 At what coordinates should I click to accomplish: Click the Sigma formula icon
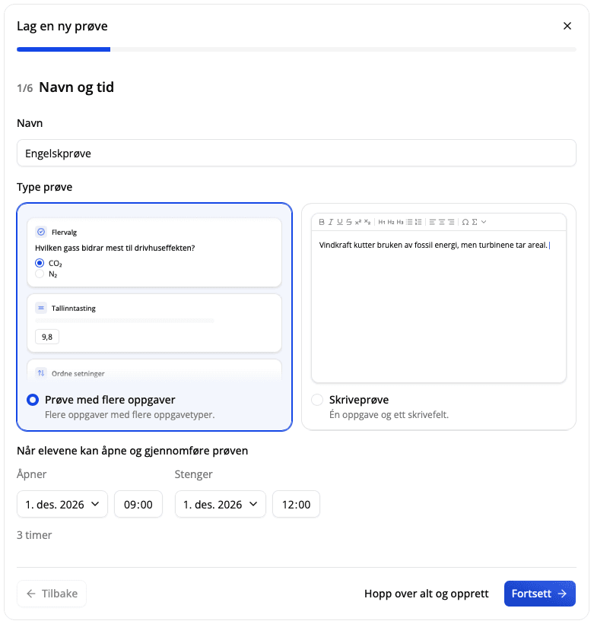(475, 222)
